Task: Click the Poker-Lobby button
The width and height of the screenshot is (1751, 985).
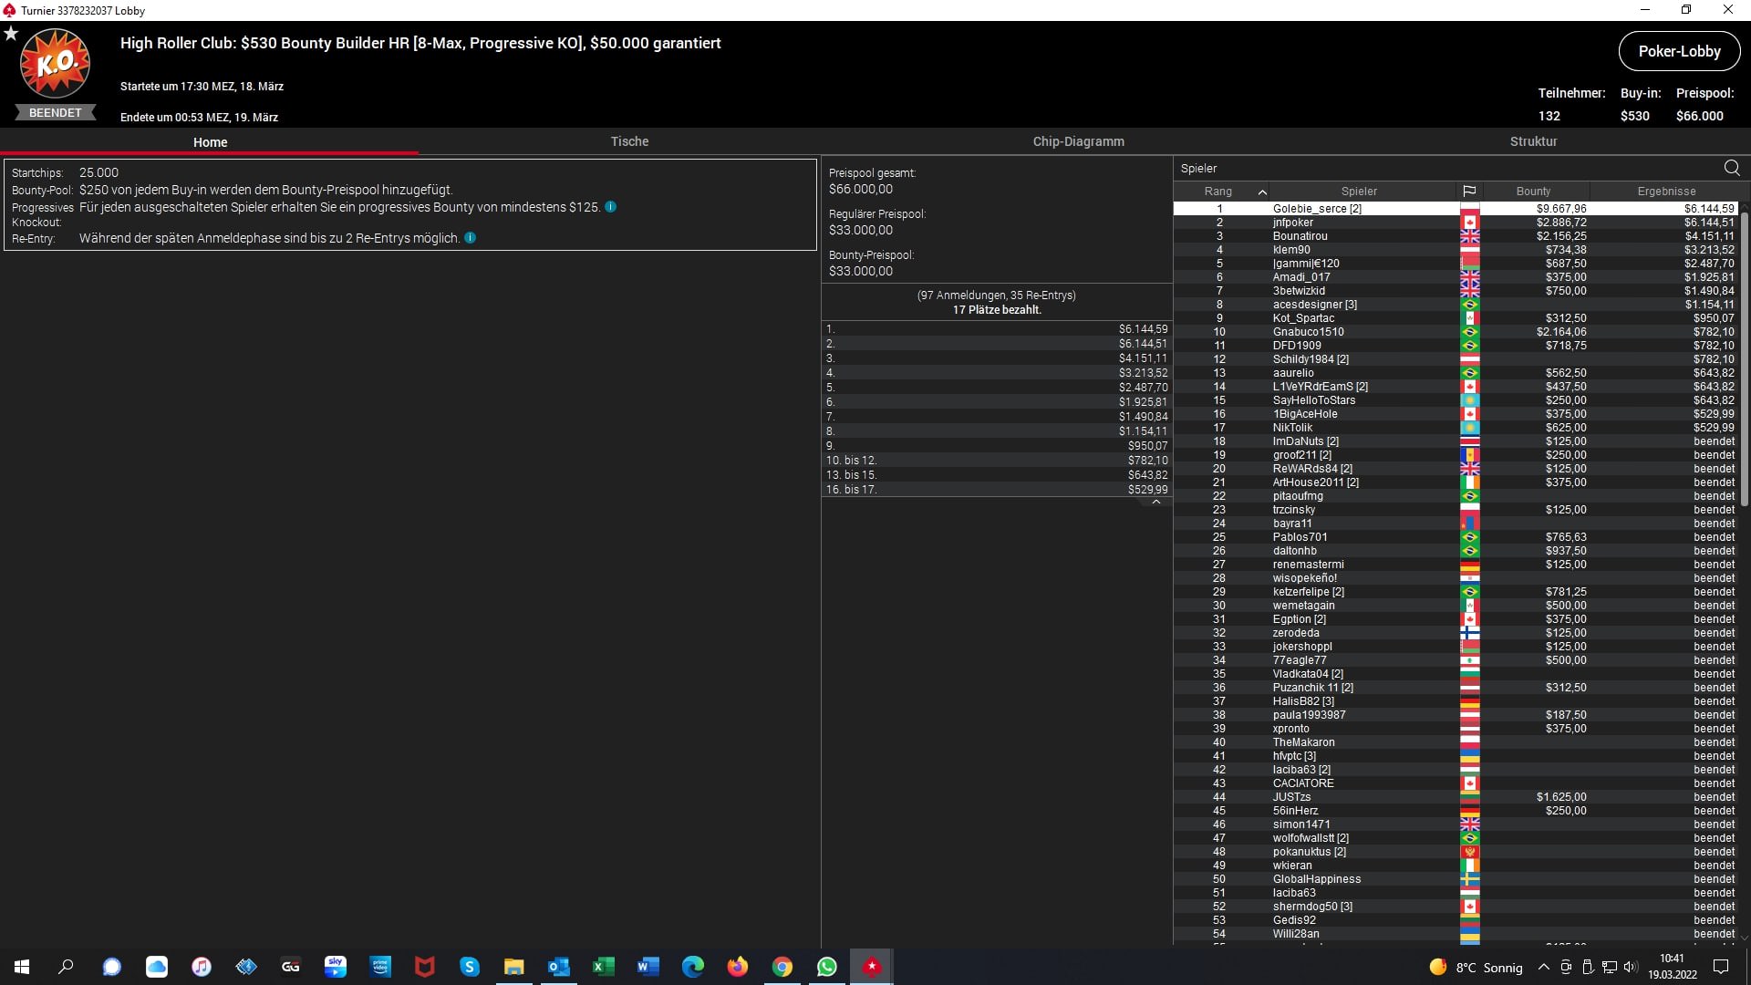Action: click(x=1679, y=51)
